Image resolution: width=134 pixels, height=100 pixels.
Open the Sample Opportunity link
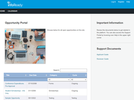point(12,98)
